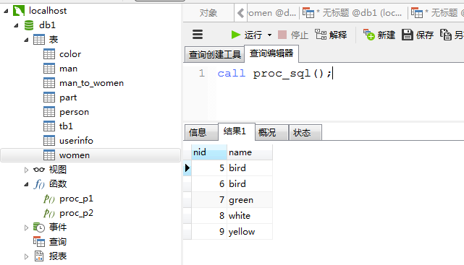
Task: Click the row indicator arrow for nid 5
Action: 187,168
